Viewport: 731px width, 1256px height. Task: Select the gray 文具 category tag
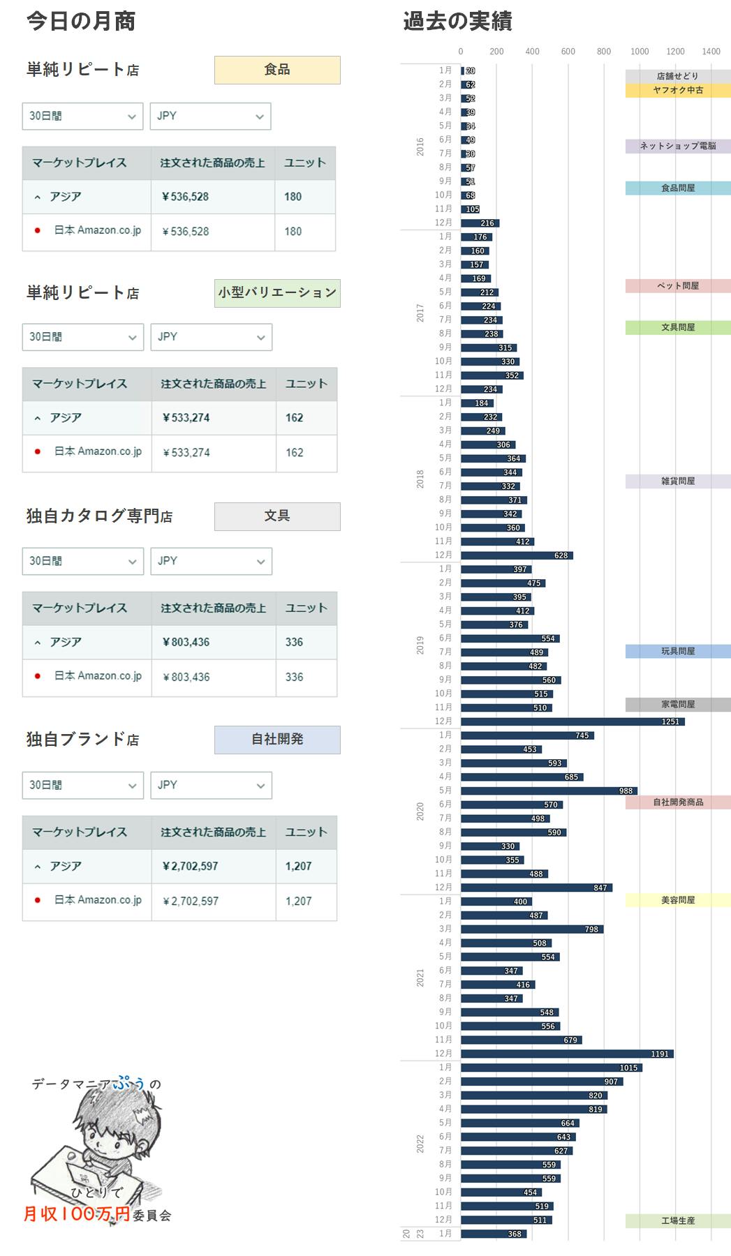point(277,516)
